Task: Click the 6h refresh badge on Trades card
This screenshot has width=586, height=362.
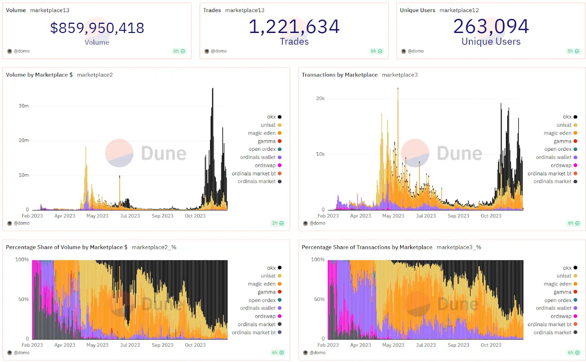Action: pos(377,51)
